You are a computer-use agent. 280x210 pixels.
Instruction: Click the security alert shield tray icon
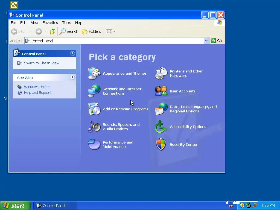click(242, 205)
